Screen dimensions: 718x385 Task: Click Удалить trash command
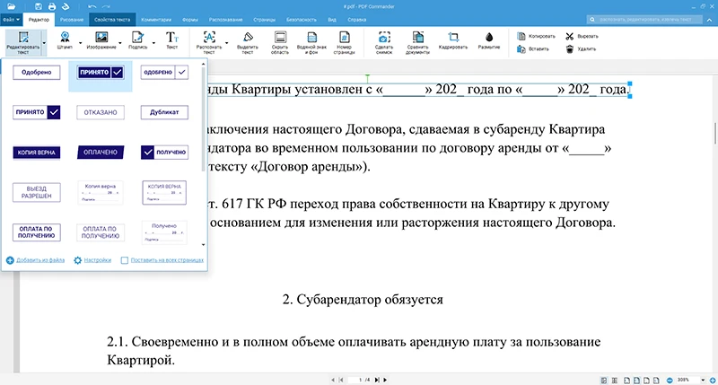[x=581, y=49]
